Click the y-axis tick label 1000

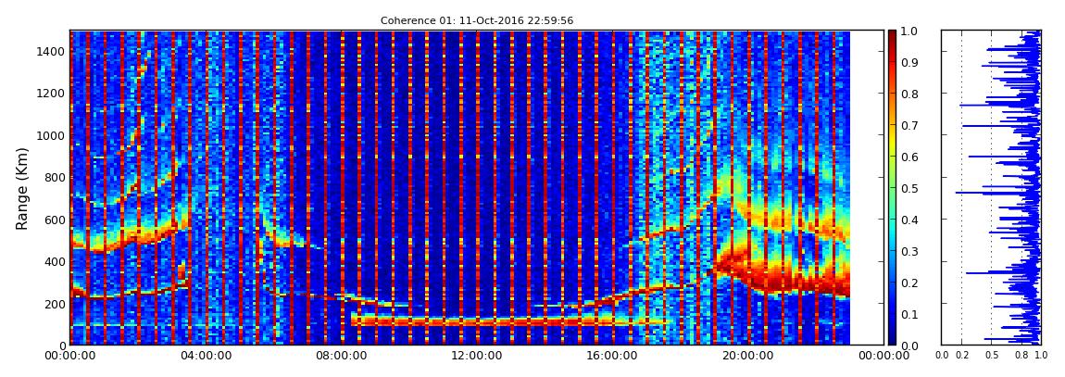[52, 135]
